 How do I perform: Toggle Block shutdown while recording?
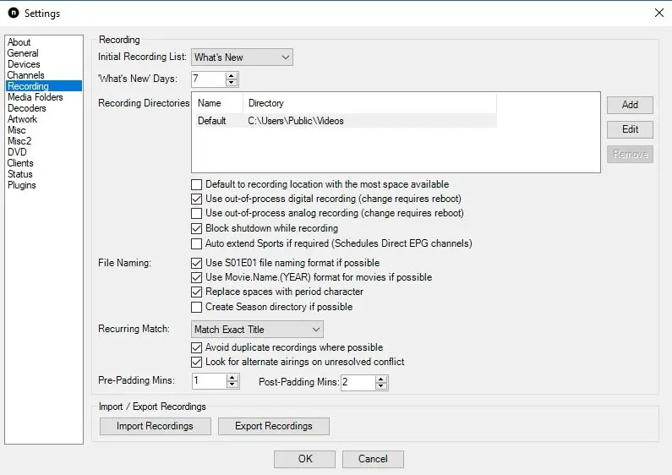(196, 228)
